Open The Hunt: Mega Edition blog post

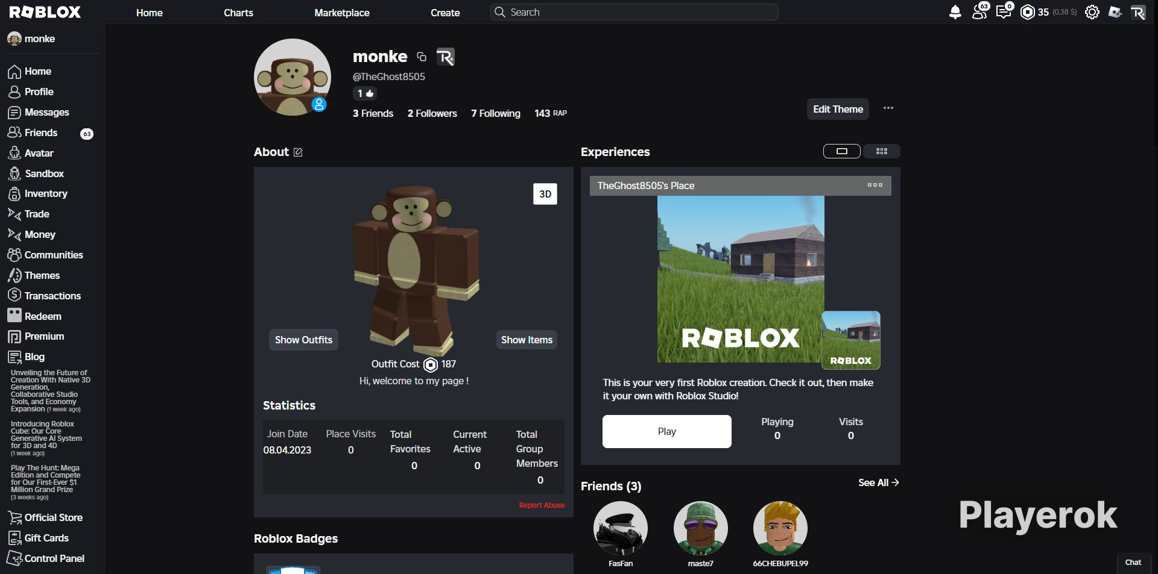(45, 482)
